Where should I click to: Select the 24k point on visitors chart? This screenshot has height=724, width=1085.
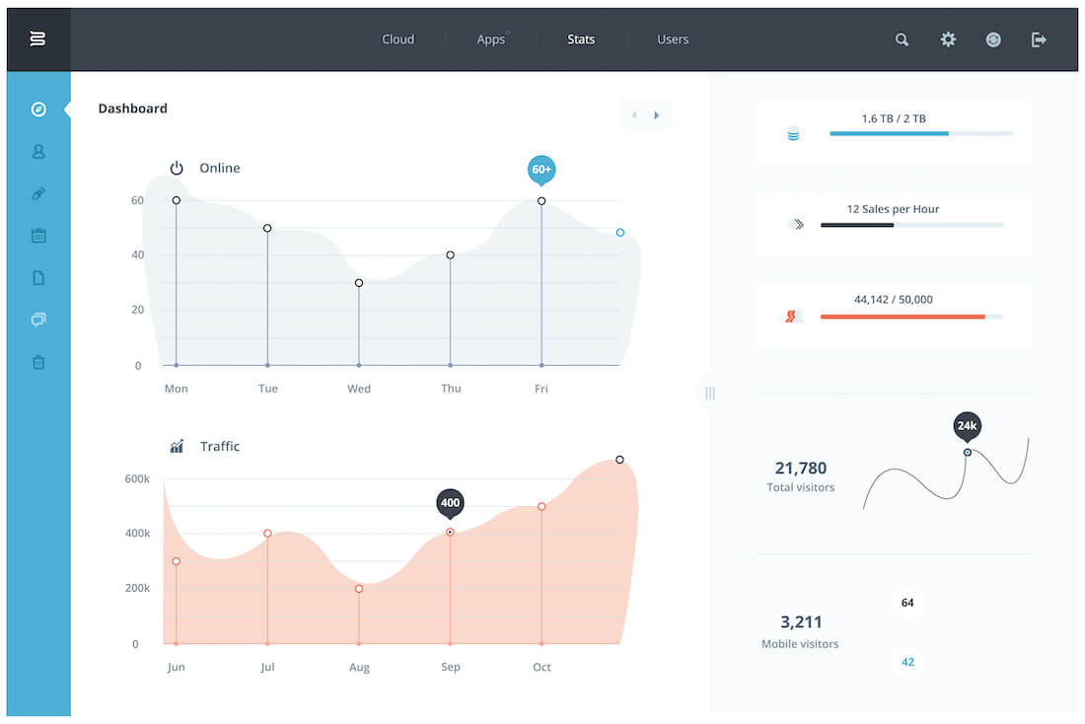(968, 452)
